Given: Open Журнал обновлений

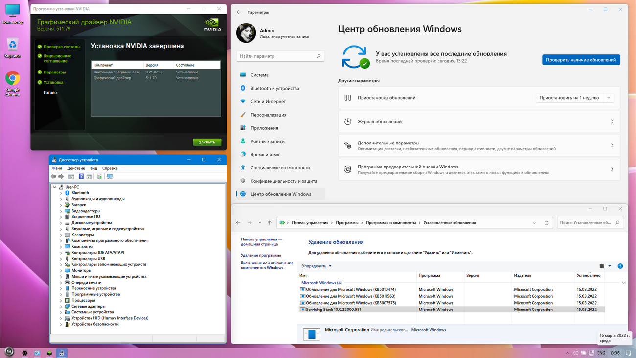Looking at the screenshot, I should (x=479, y=122).
